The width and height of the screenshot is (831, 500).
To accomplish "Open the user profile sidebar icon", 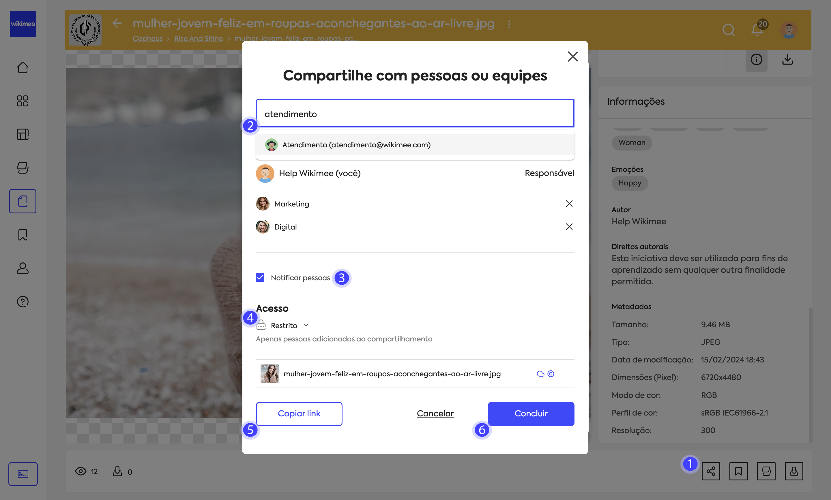I will point(23,268).
